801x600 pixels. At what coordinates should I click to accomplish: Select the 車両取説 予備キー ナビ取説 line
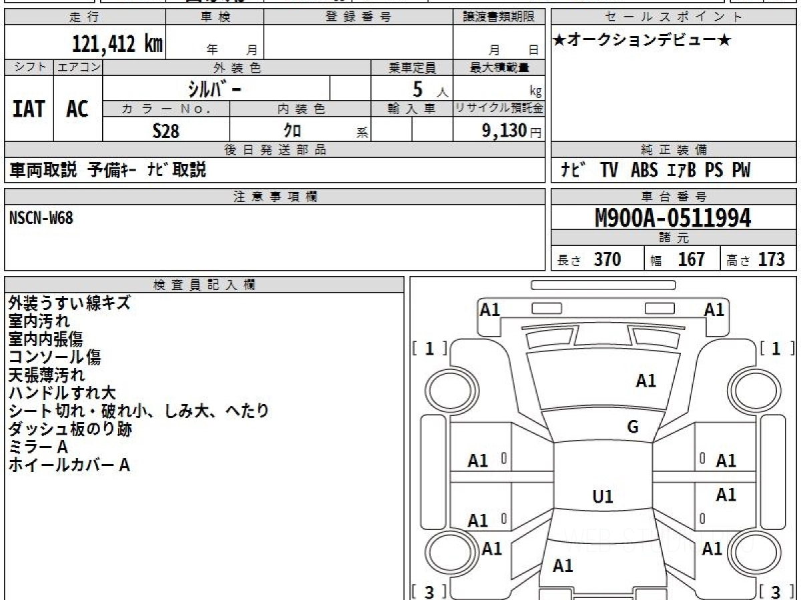pos(107,170)
